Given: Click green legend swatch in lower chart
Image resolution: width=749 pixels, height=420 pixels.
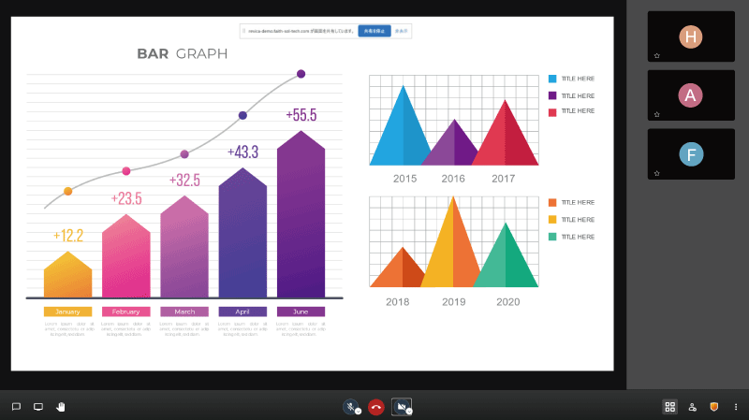Looking at the screenshot, I should (552, 237).
